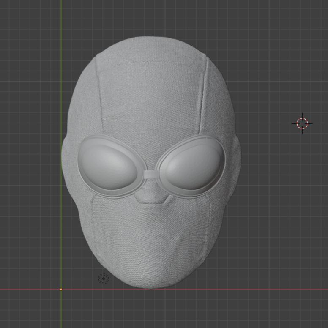Select the right goggle lens of the mask
The width and height of the screenshot is (328, 328).
[x=192, y=167]
